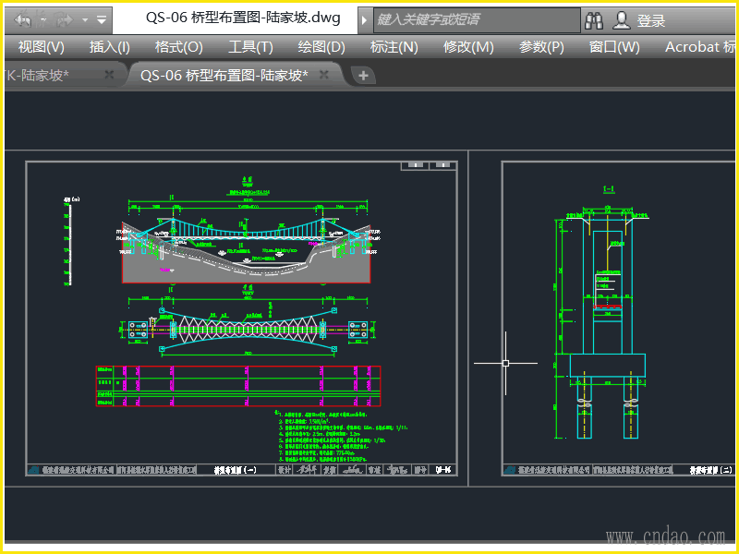
Task: Click the Redo arrow in quick access toolbar
Action: click(65, 19)
